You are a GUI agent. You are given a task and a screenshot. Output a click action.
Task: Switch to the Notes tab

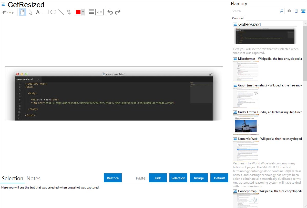[x=34, y=179]
